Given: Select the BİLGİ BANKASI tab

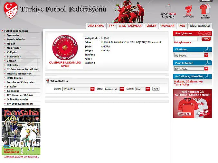Looking at the screenshot, I should [200, 26].
